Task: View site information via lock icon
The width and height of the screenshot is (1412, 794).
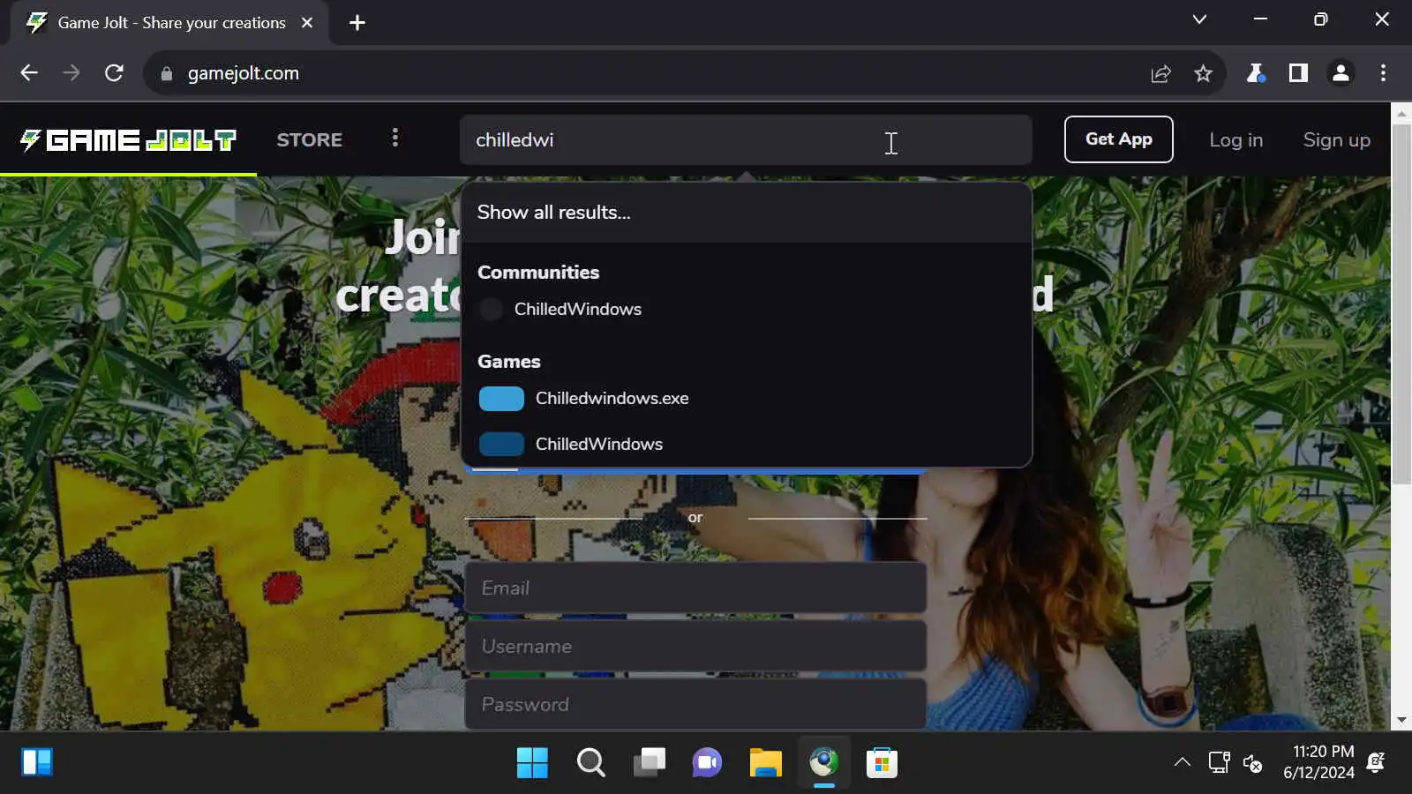Action: (166, 74)
